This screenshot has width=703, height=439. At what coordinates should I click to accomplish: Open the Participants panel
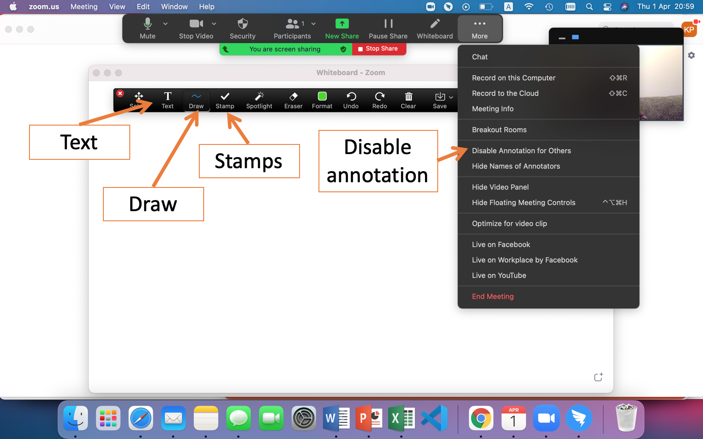pos(292,29)
